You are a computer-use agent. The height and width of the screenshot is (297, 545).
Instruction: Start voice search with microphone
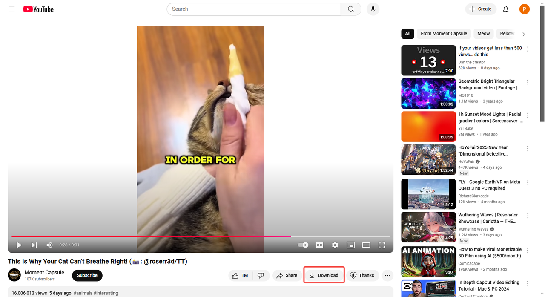tap(373, 9)
